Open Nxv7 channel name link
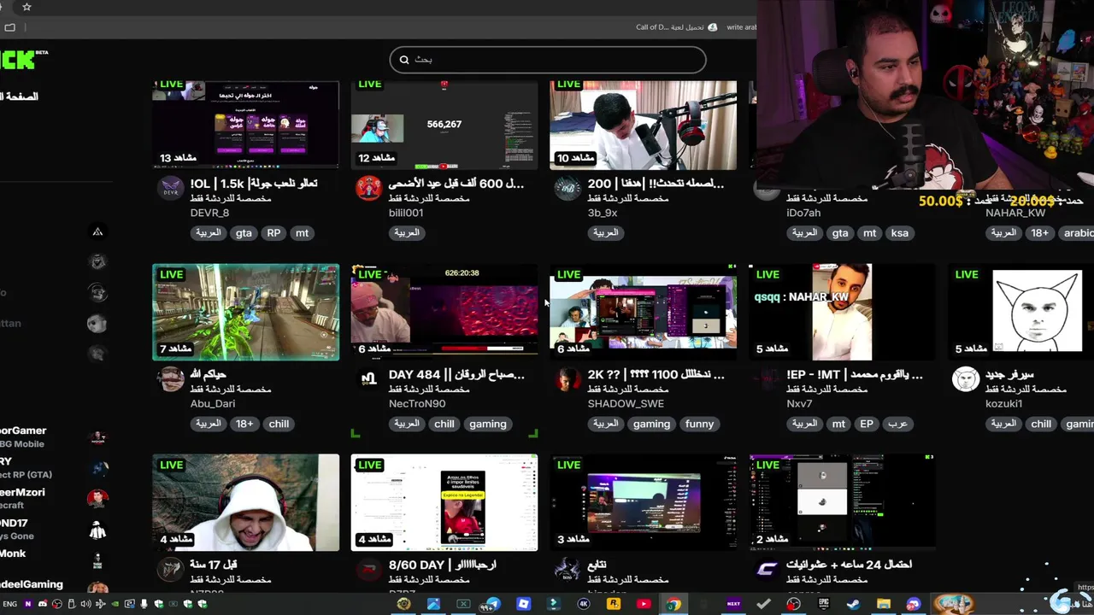The height and width of the screenshot is (615, 1094). pyautogui.click(x=799, y=403)
